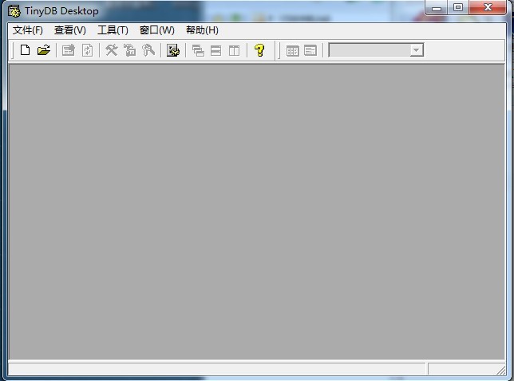Click the tile windows vertically icon
Viewport: 514px width, 381px height.
coord(234,50)
